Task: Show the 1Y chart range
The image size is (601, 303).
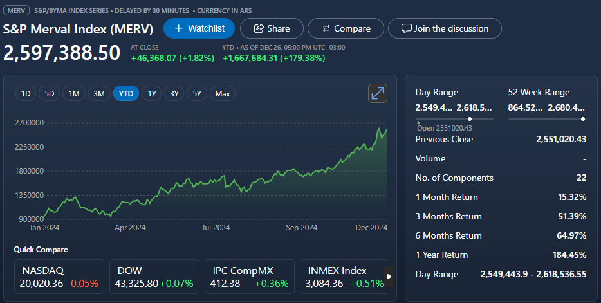Action: point(152,94)
